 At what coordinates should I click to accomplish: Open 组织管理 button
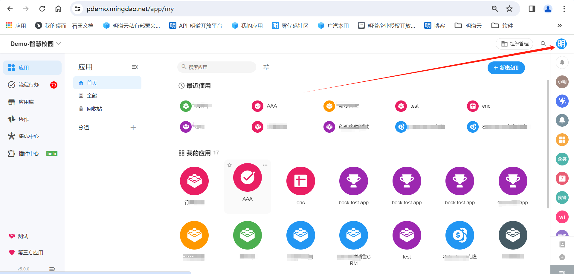pyautogui.click(x=514, y=44)
